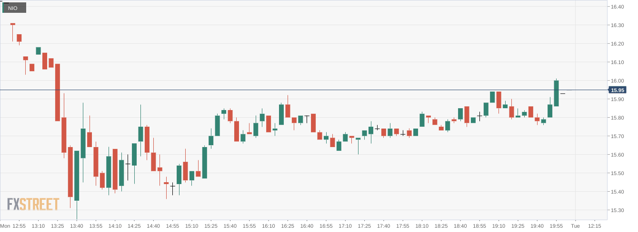This screenshot has width=638, height=232.
Task: Click the Tue day label
Action: 575,226
